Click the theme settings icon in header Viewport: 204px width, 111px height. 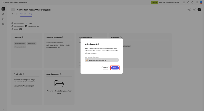(x=184, y=2)
